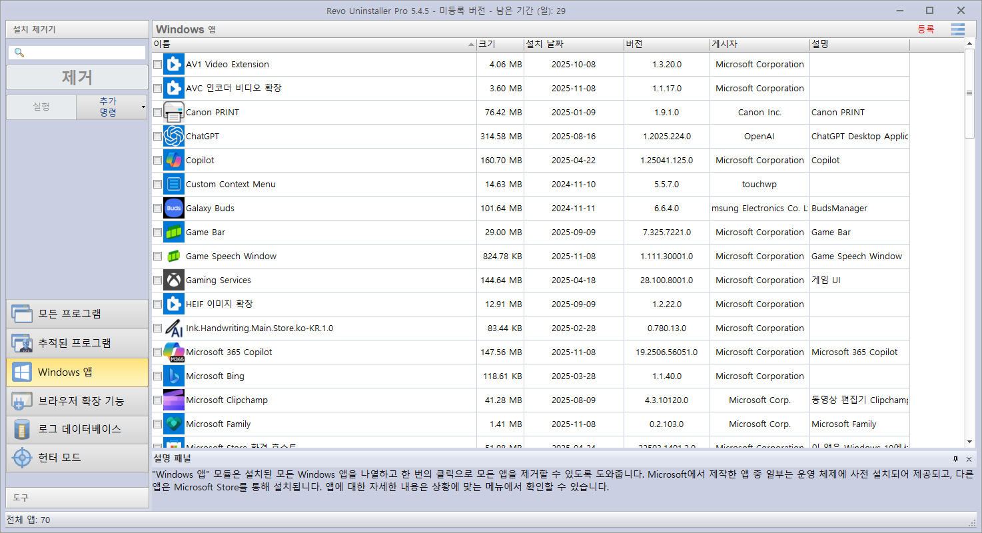Sort the list by 이름 column
Viewport: 982px width, 533px height.
[314, 45]
